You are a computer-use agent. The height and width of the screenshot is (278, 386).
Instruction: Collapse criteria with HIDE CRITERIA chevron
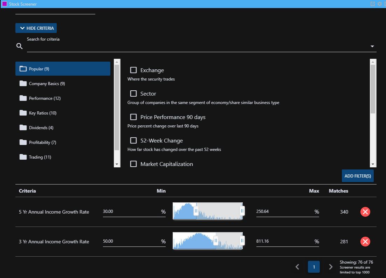point(22,28)
